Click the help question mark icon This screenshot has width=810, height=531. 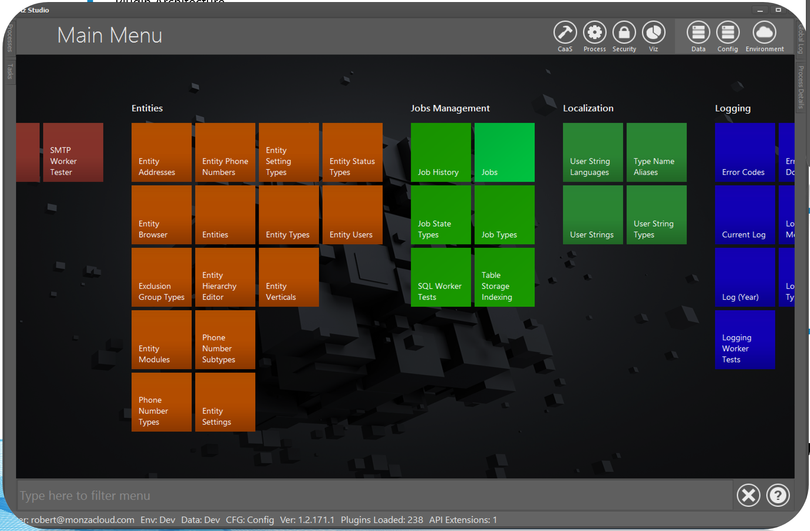[x=778, y=495]
